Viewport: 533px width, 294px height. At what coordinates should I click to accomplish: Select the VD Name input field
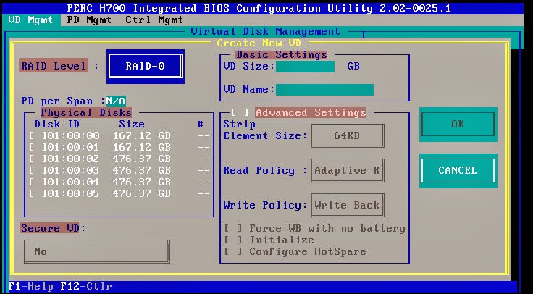pos(324,90)
